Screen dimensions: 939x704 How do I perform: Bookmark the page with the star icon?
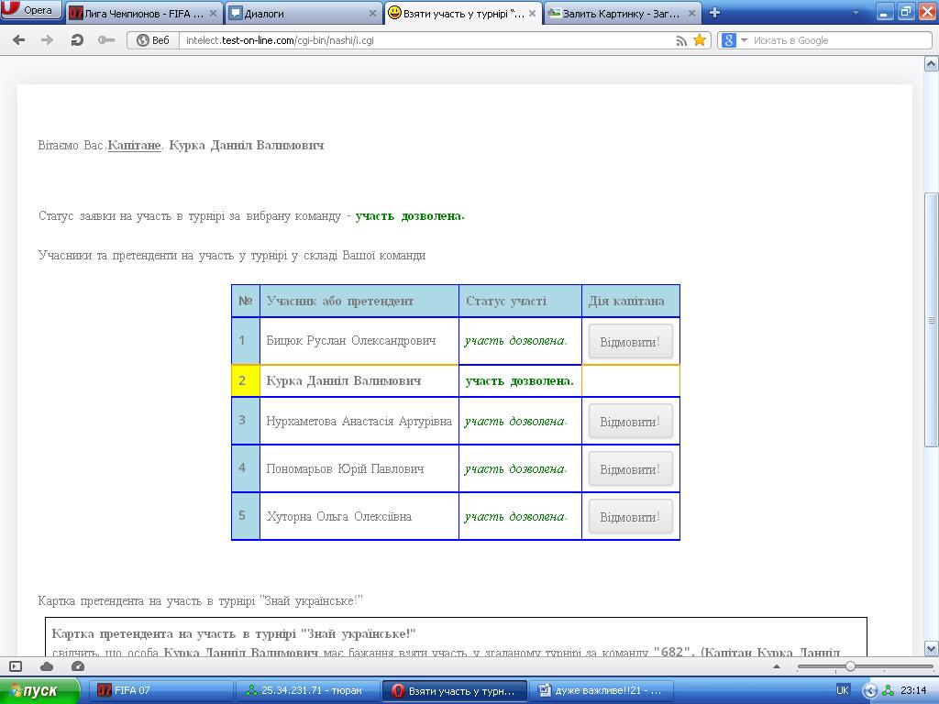click(x=699, y=40)
